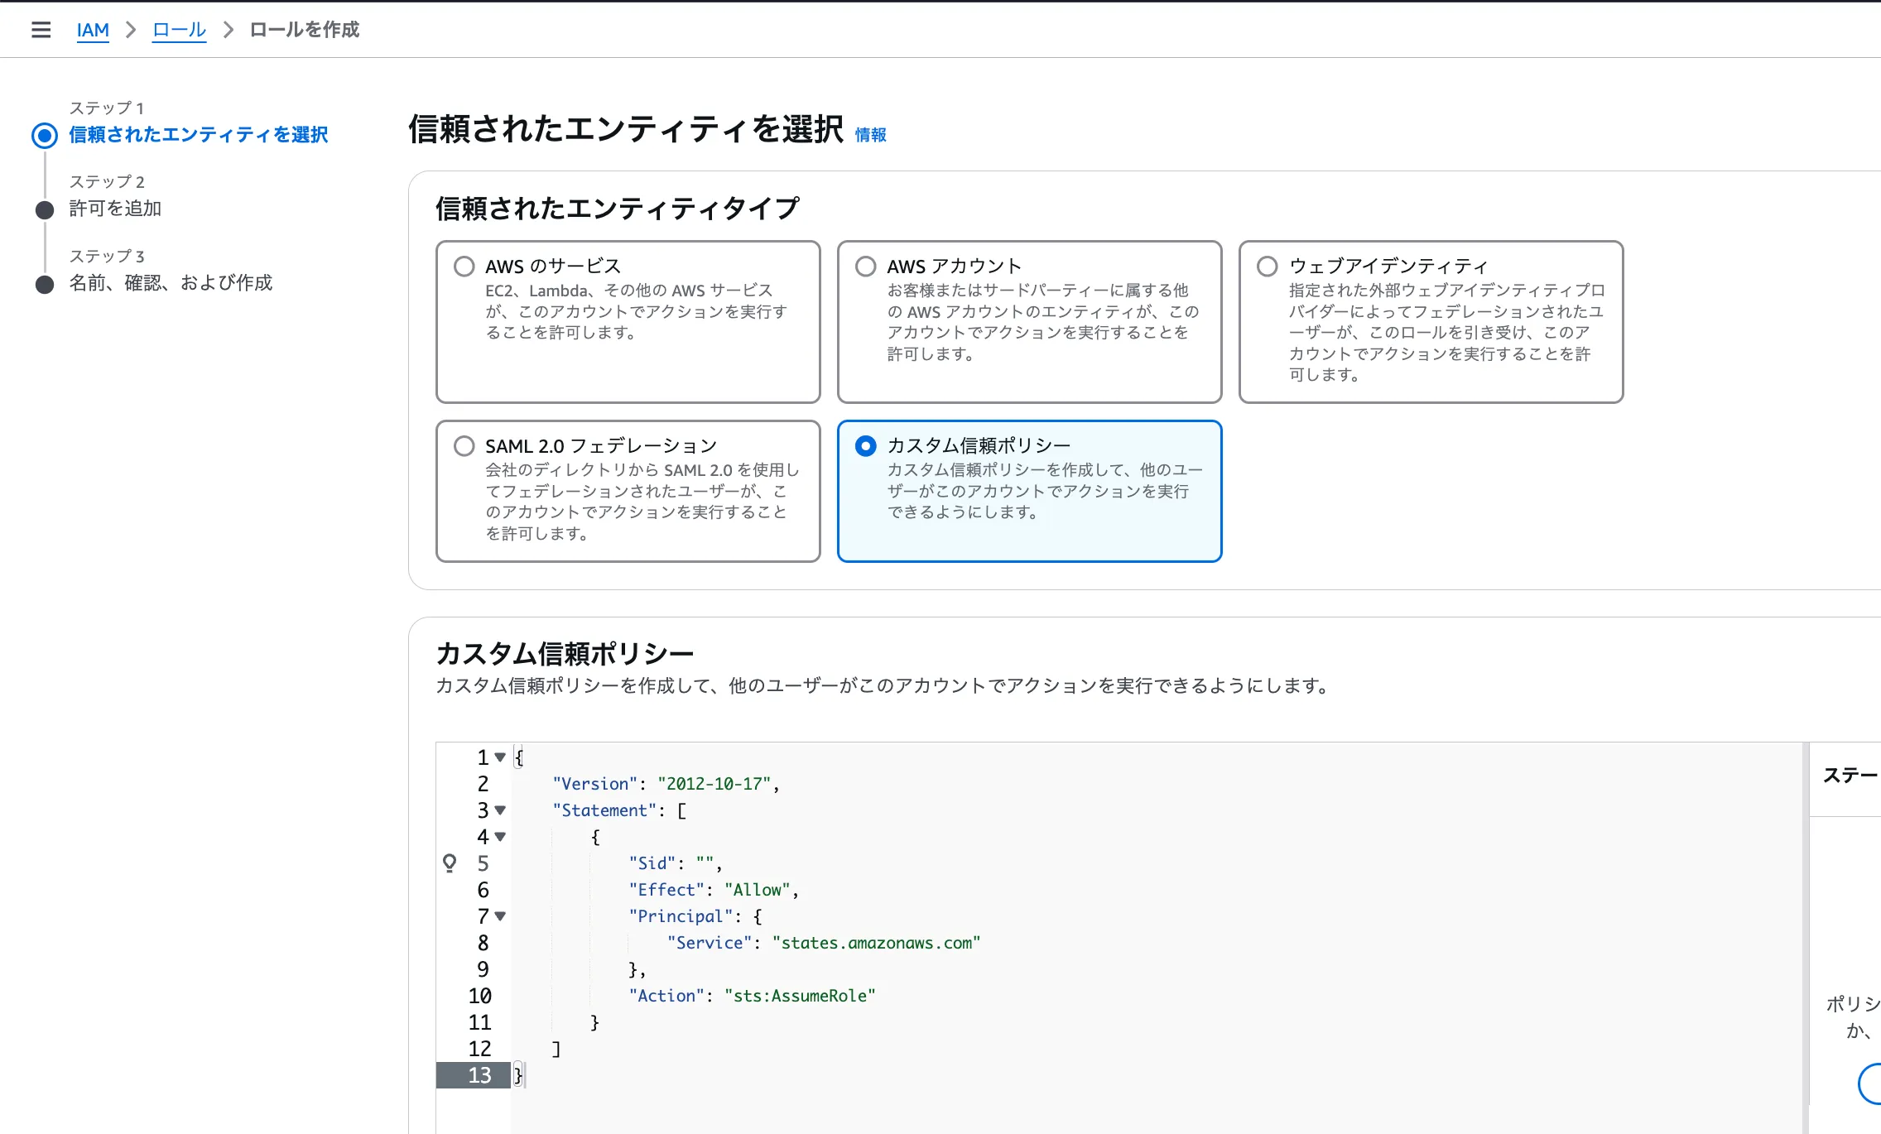This screenshot has width=1881, height=1134.
Task: Collapse the code fold on line 1
Action: (500, 757)
